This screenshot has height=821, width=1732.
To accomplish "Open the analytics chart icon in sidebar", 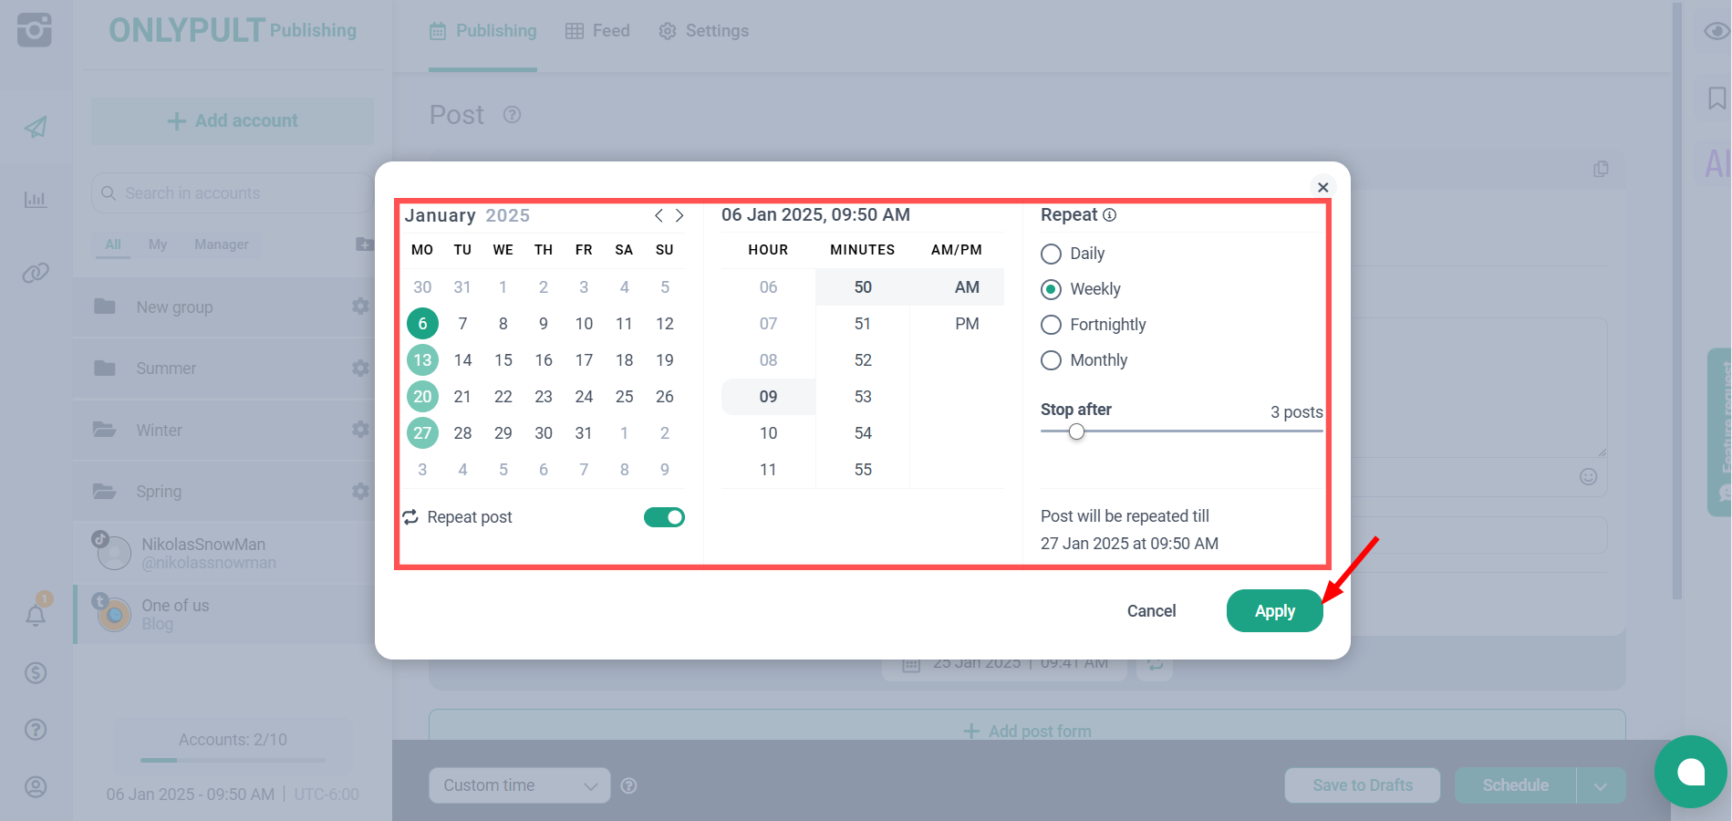I will 36,199.
